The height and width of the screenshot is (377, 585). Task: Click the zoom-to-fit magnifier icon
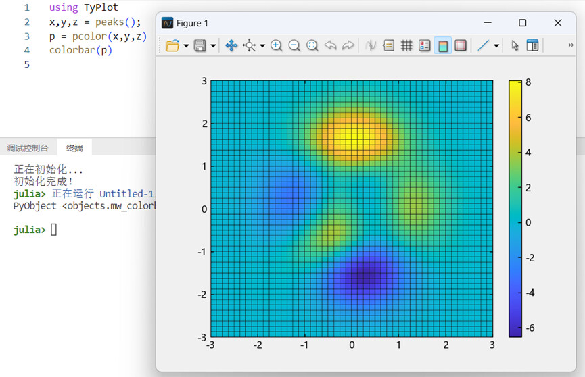point(312,45)
